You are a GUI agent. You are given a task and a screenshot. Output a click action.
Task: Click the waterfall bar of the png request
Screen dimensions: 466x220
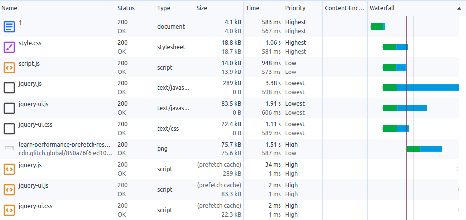[424, 149]
